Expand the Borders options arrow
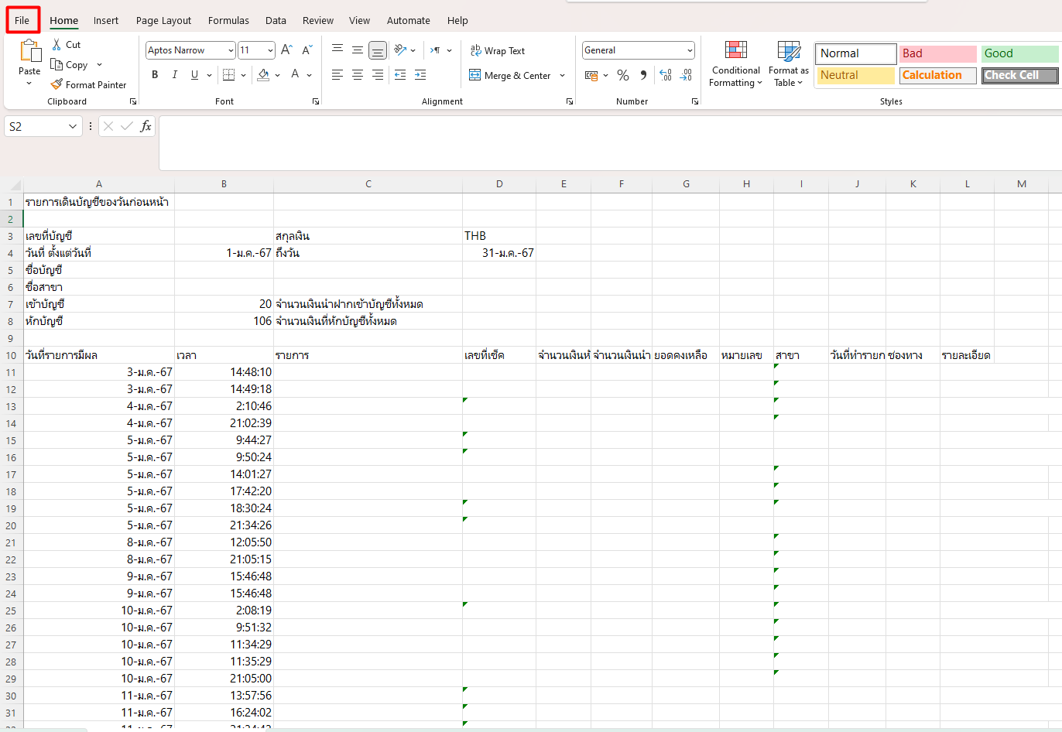This screenshot has height=732, width=1062. pos(243,75)
